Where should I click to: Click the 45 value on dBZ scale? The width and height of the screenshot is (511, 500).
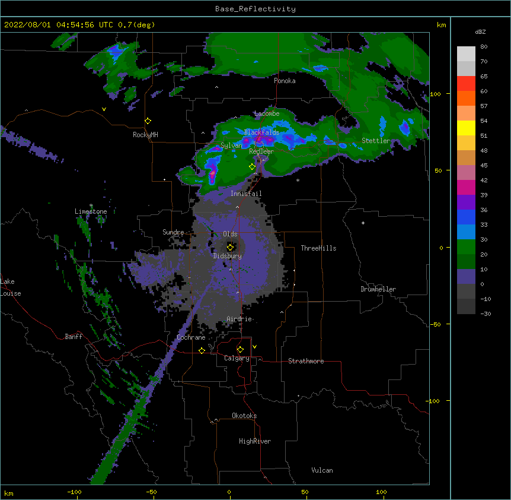click(x=484, y=166)
